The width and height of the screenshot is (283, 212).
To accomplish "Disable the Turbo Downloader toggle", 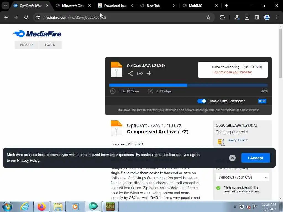I will click(x=201, y=101).
